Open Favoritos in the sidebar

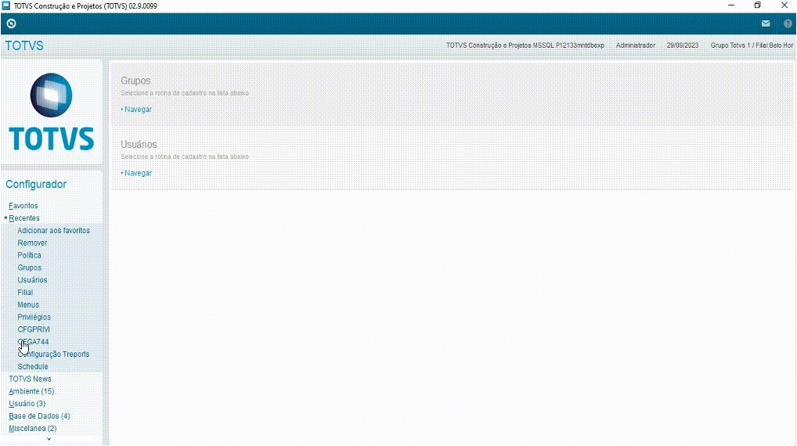click(23, 206)
